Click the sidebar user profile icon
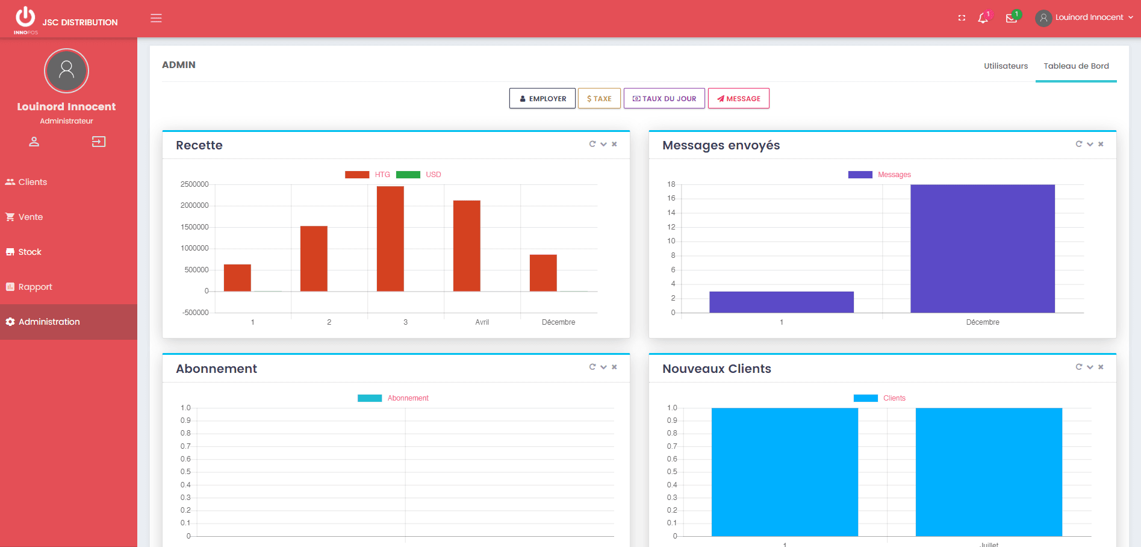The image size is (1141, 547). click(x=34, y=142)
